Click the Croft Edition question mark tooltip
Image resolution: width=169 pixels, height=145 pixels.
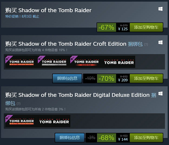coord(146,44)
